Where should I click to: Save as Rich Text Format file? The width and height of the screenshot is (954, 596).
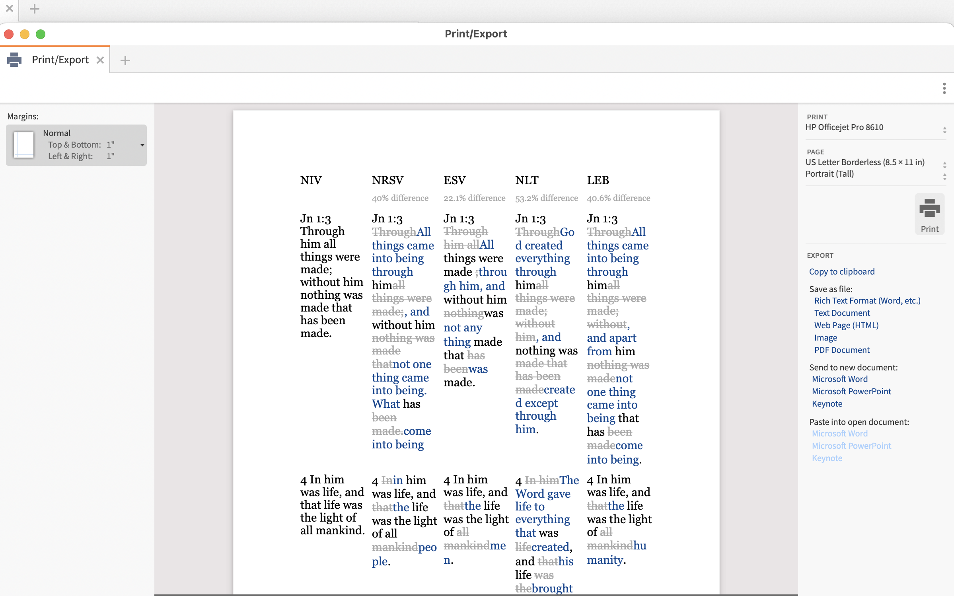(867, 301)
